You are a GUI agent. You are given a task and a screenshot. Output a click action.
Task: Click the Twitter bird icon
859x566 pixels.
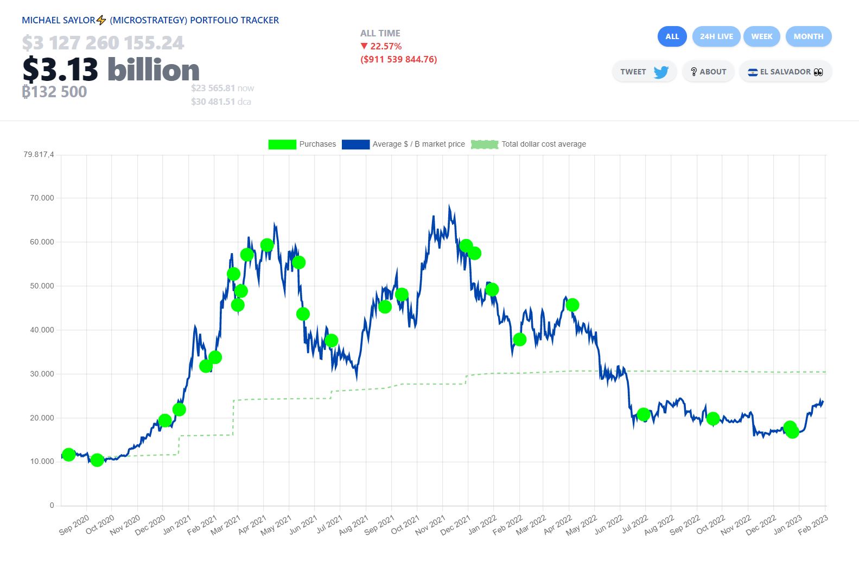click(661, 72)
